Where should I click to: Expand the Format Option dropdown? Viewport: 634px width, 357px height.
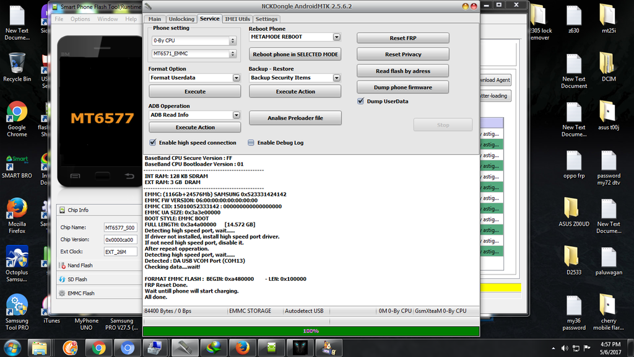[x=236, y=78]
